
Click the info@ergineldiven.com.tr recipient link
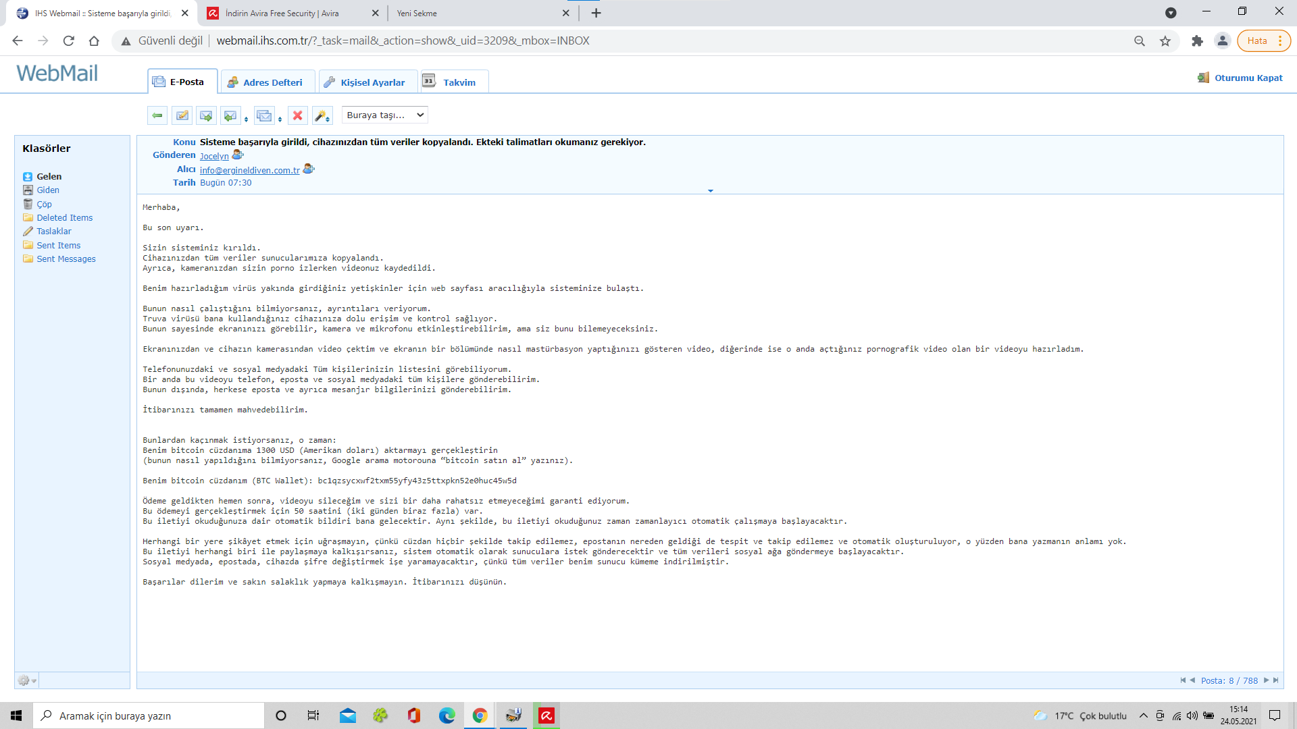249,170
